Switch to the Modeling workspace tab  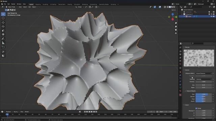[x=38, y=4]
